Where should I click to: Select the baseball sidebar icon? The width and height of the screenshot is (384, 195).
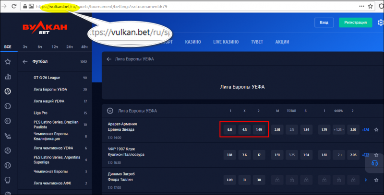[x=8, y=165]
